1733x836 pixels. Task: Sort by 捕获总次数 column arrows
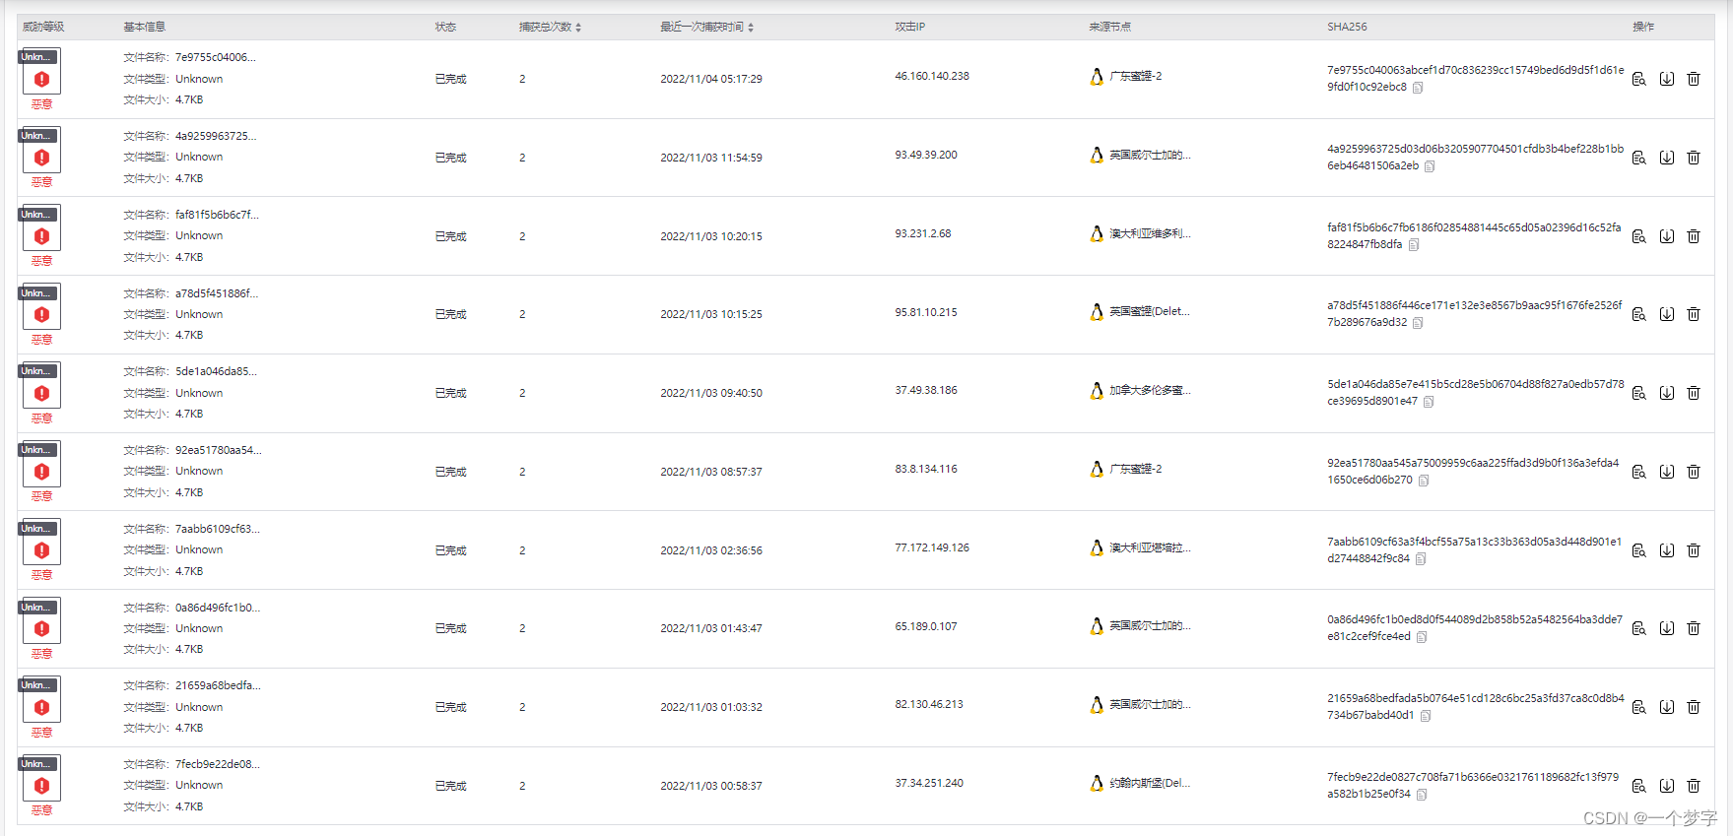[x=578, y=28]
